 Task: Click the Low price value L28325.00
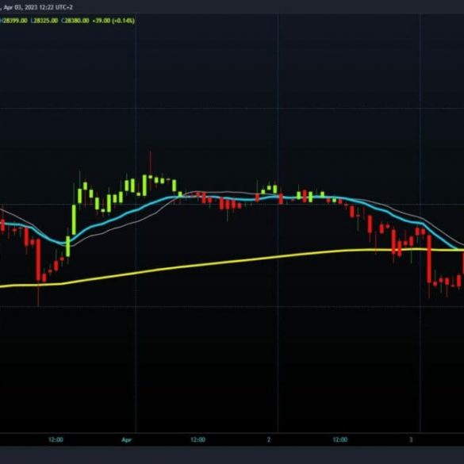tap(44, 21)
